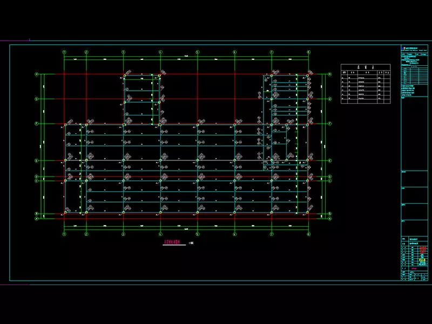
Task: Pick the right-side axis bubble labeled G
Action: pos(330,99)
